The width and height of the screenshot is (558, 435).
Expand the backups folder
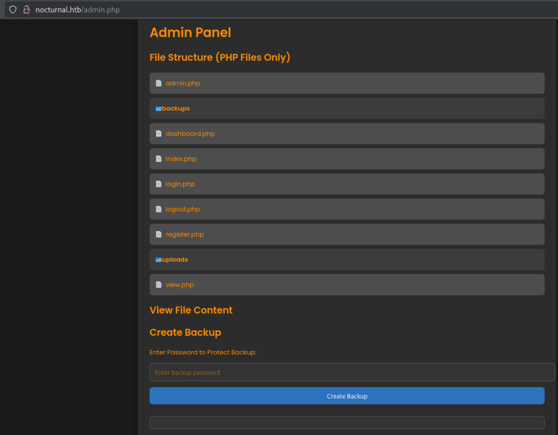click(176, 108)
